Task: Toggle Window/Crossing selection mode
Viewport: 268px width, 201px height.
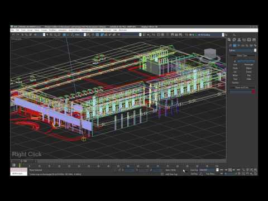Action: (x=59, y=35)
